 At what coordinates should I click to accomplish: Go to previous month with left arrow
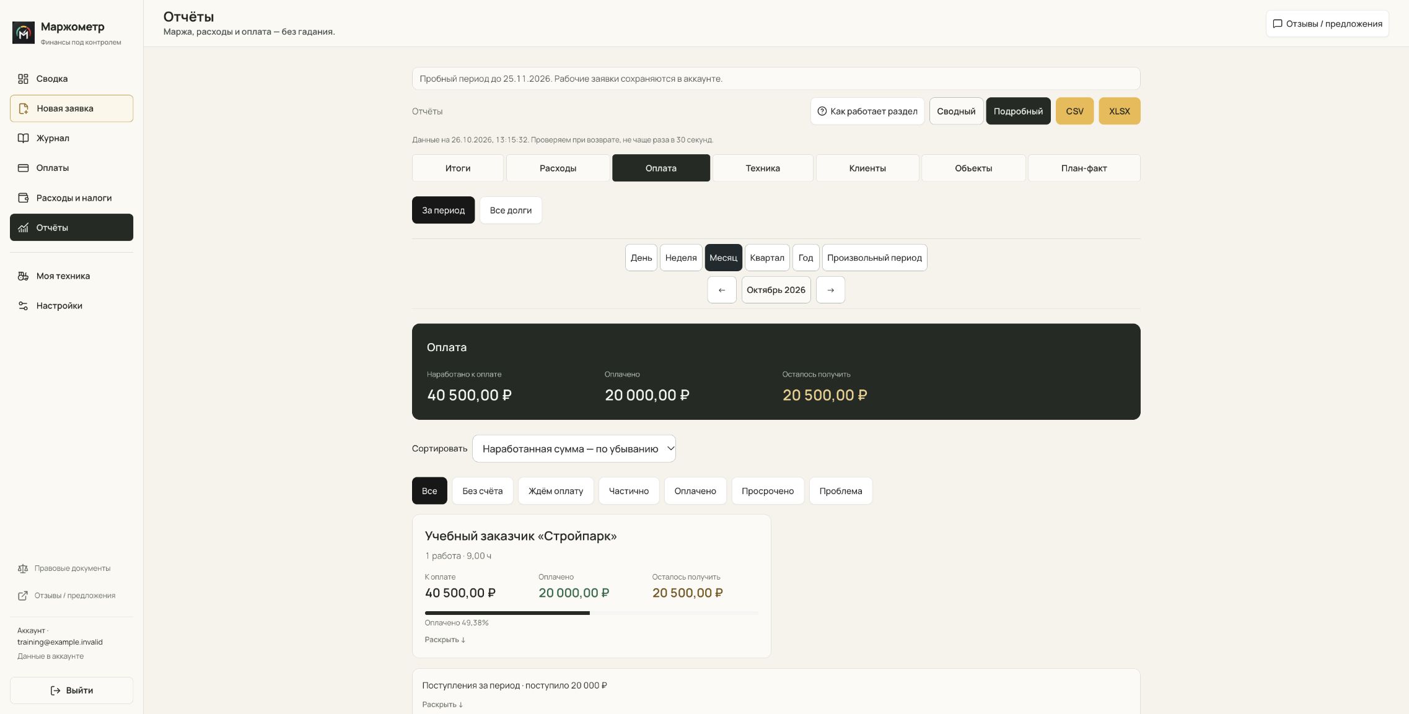pyautogui.click(x=722, y=290)
